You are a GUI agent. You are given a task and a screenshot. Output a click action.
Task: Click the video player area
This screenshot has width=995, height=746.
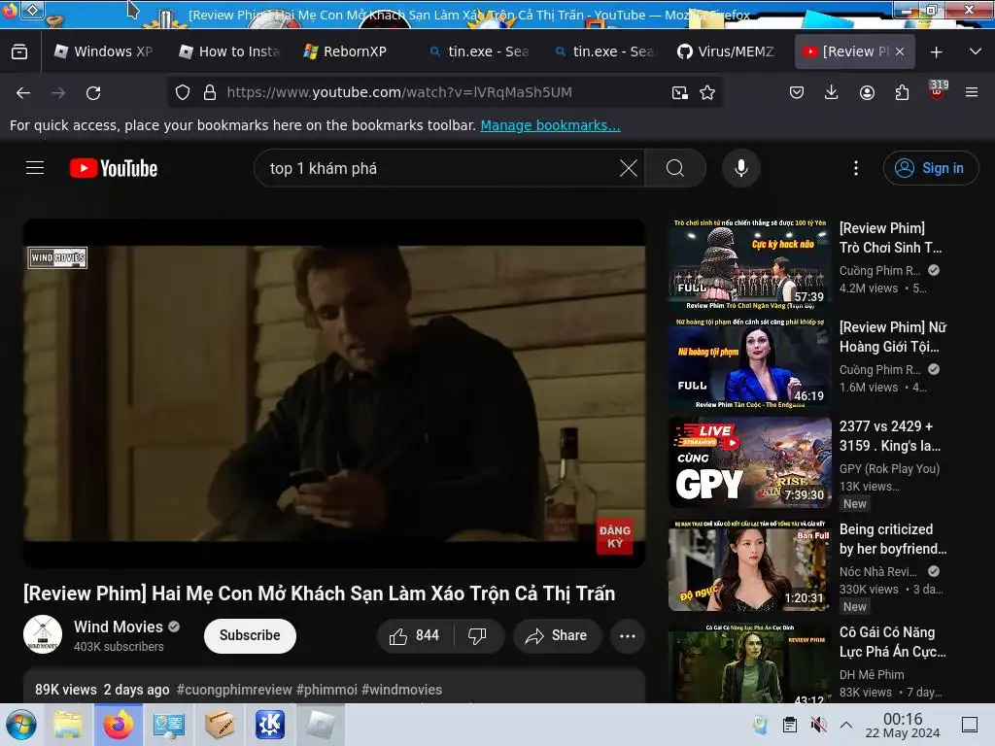click(334, 393)
